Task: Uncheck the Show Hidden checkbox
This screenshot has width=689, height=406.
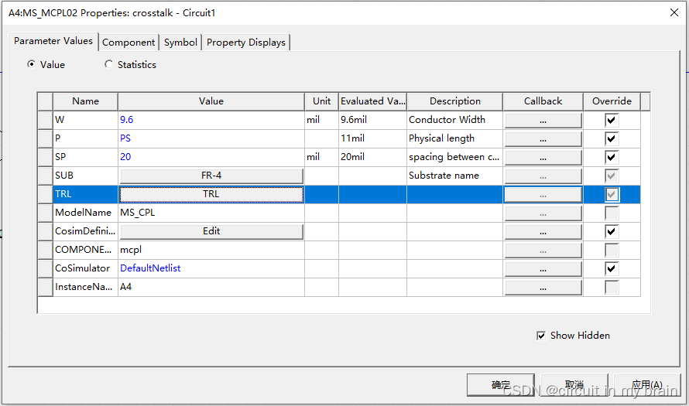Action: pyautogui.click(x=541, y=336)
